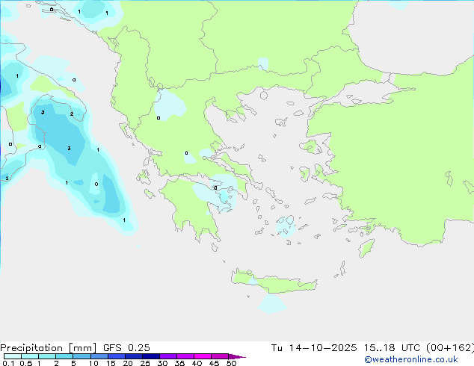
Task: Click the '50' legend scale value
Action: (x=231, y=363)
